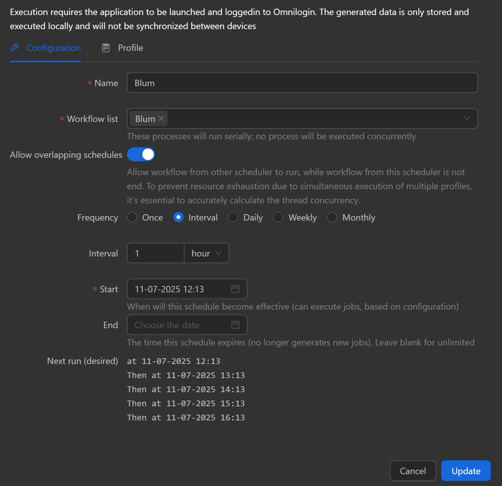Click the document icon beside Profile

(x=106, y=48)
